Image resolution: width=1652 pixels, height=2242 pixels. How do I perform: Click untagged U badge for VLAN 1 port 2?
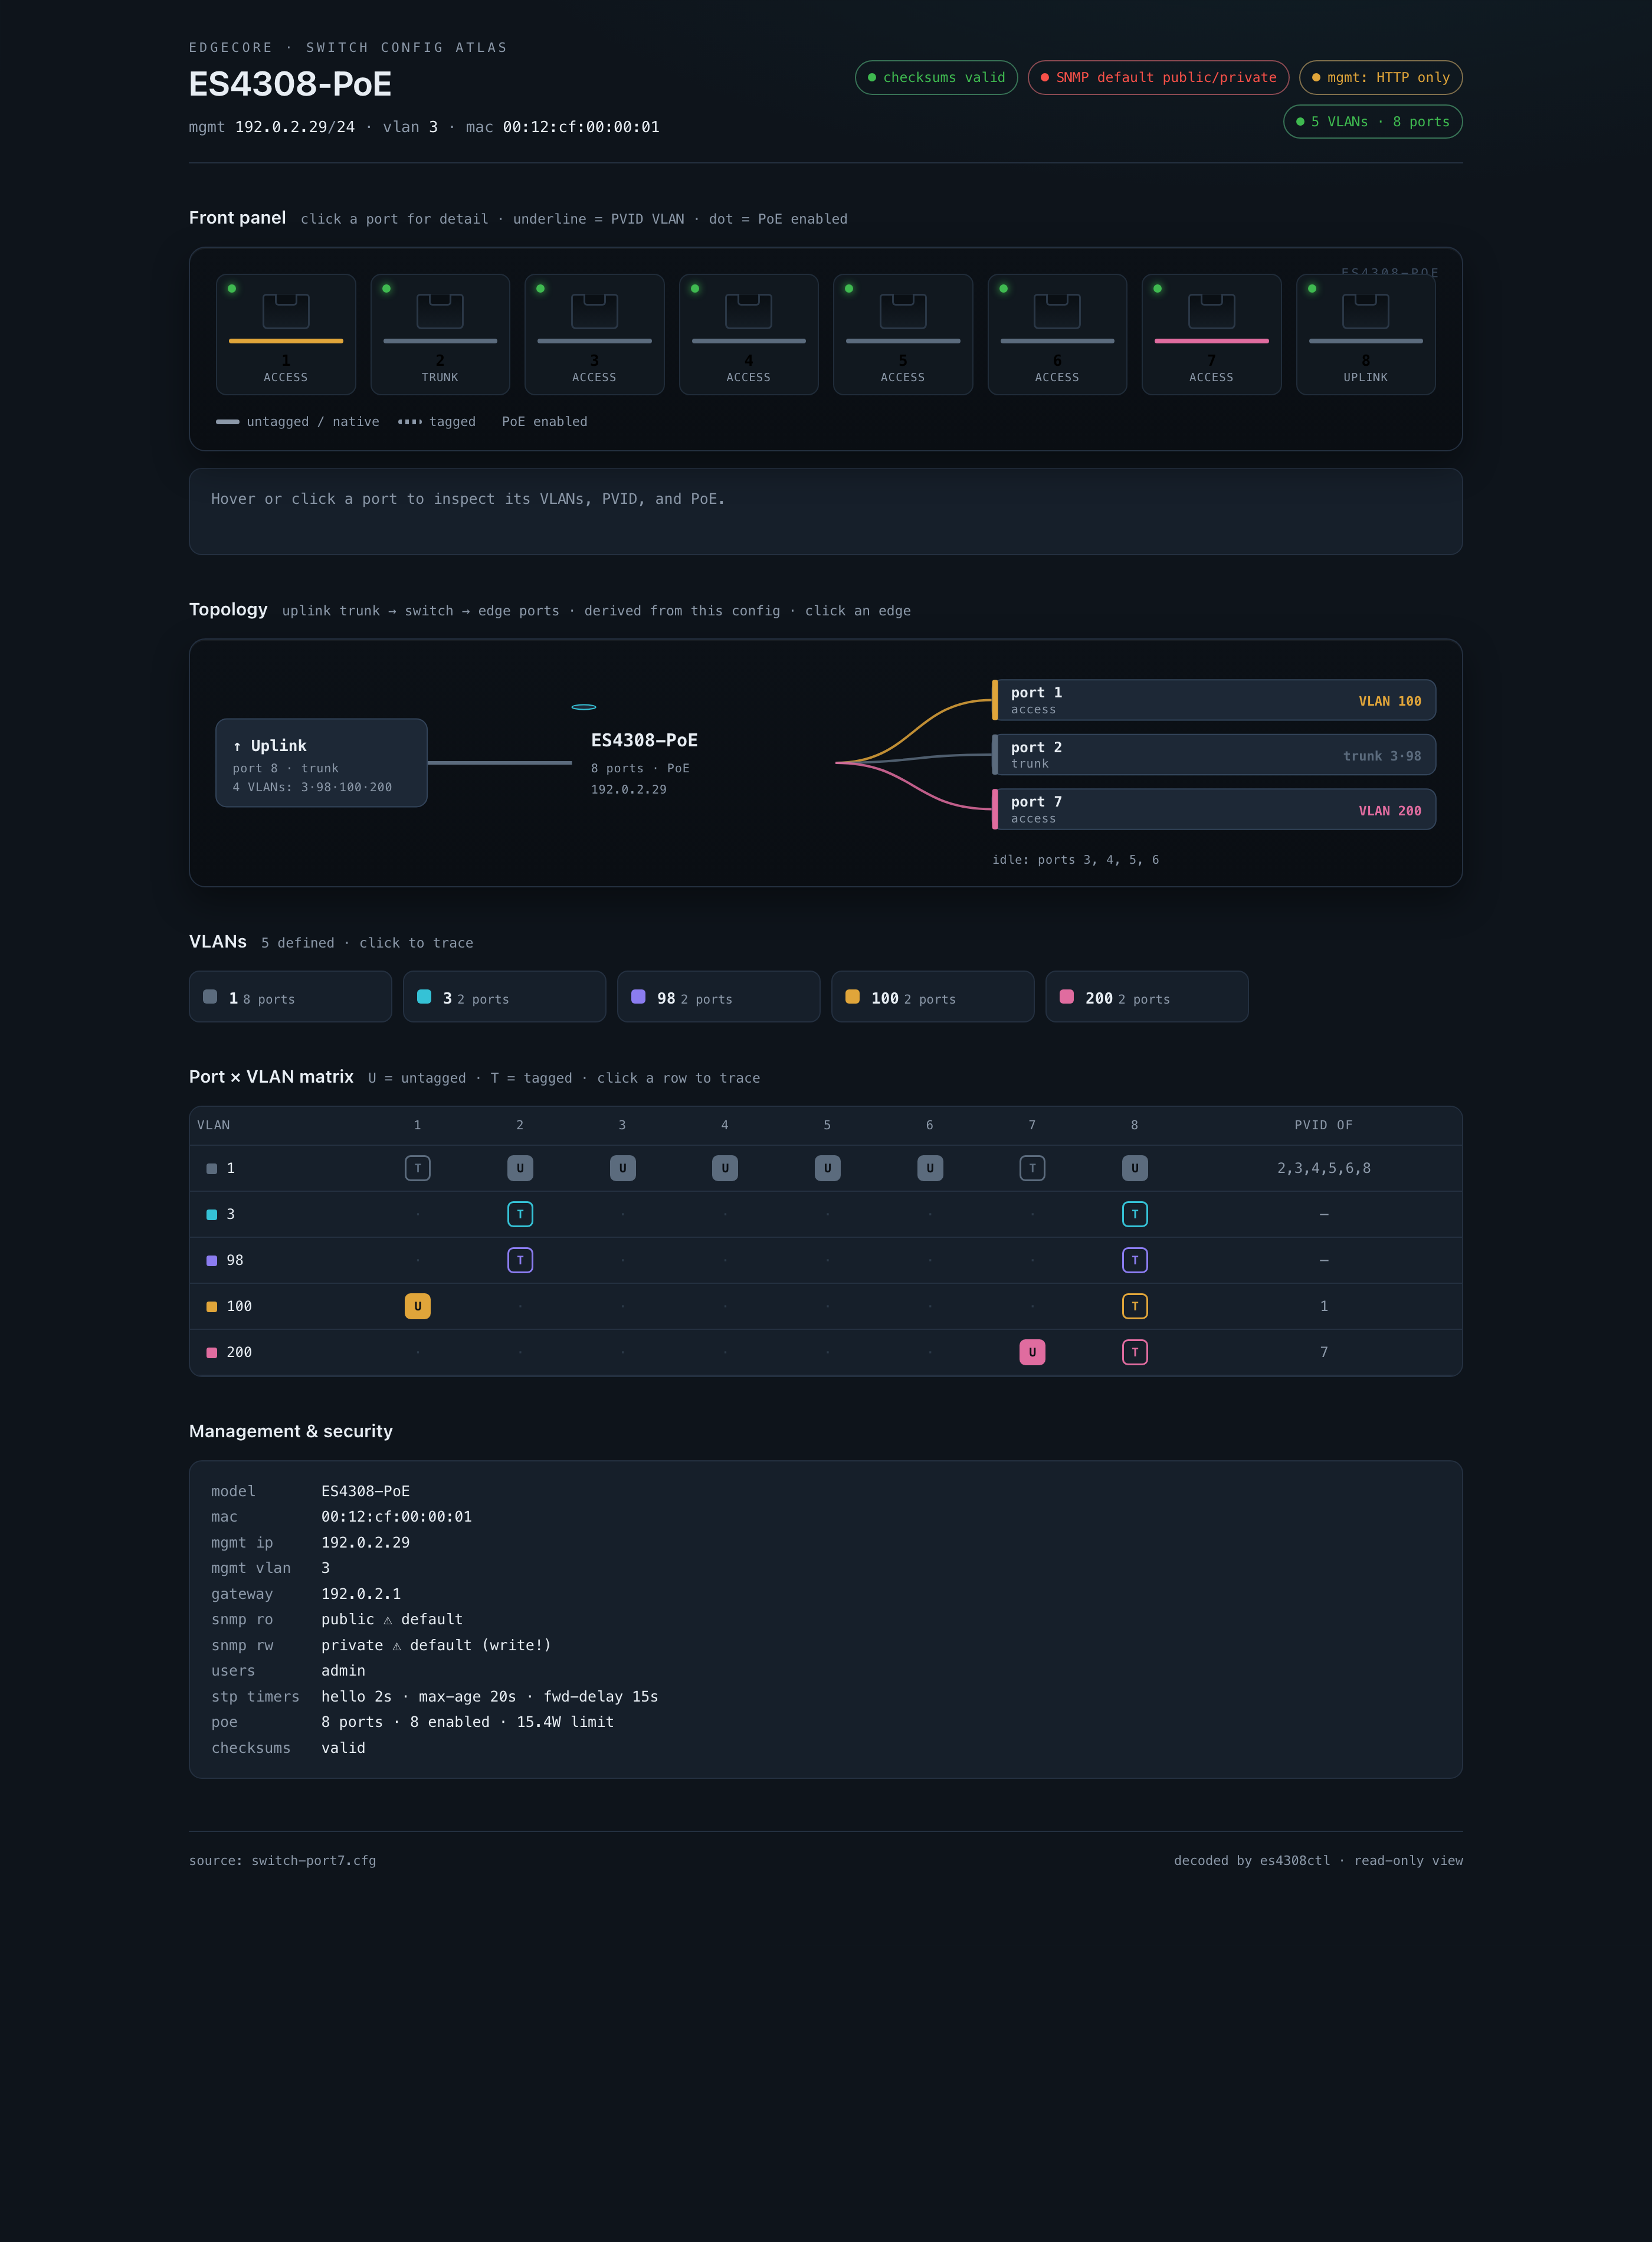(x=520, y=1168)
